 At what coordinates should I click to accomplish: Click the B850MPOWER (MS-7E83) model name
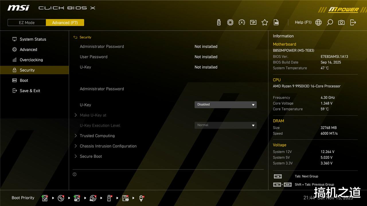[294, 50]
